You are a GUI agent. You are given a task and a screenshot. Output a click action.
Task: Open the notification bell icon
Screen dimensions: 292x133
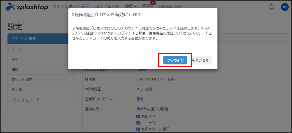click(272, 7)
